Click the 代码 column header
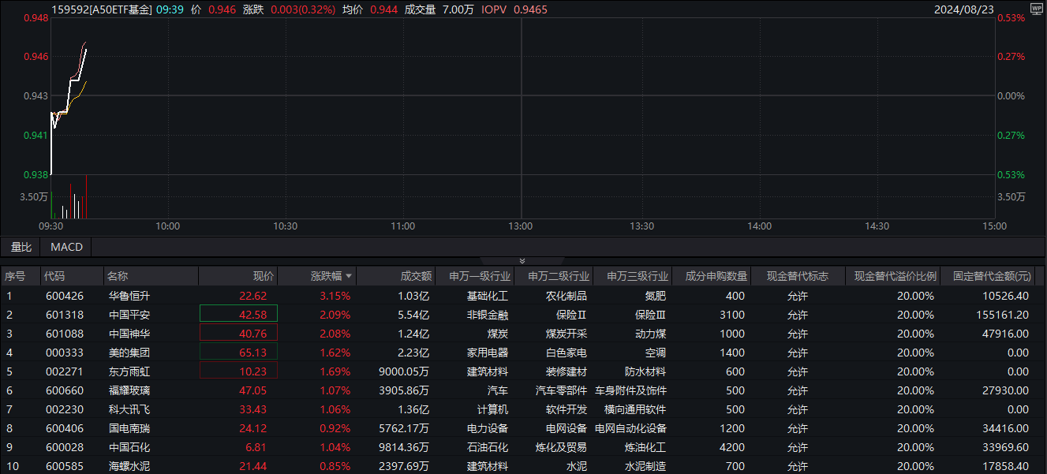This screenshot has height=474, width=1047. pyautogui.click(x=54, y=277)
